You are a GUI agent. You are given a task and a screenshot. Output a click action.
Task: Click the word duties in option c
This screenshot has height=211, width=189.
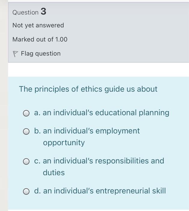coord(54,173)
